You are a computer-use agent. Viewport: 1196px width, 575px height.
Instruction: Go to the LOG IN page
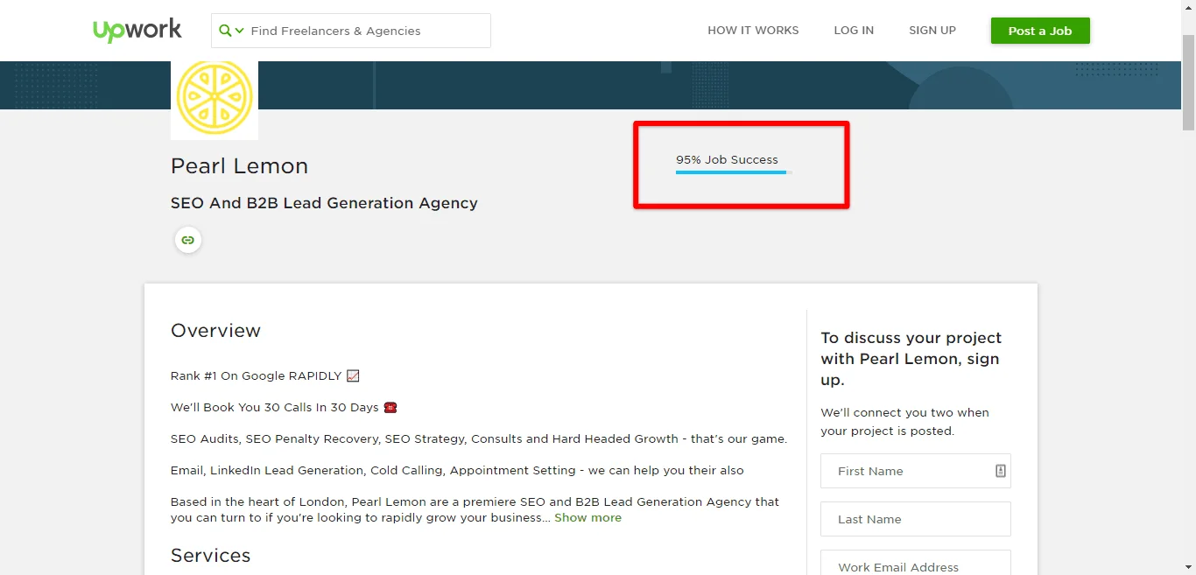854,30
